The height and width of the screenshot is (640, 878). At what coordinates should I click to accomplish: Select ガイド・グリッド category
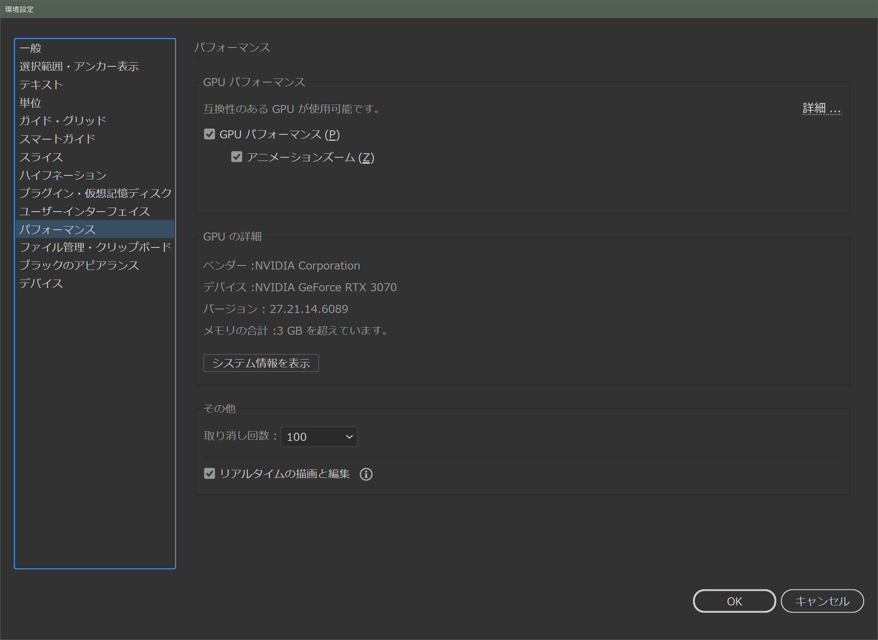[x=95, y=121]
